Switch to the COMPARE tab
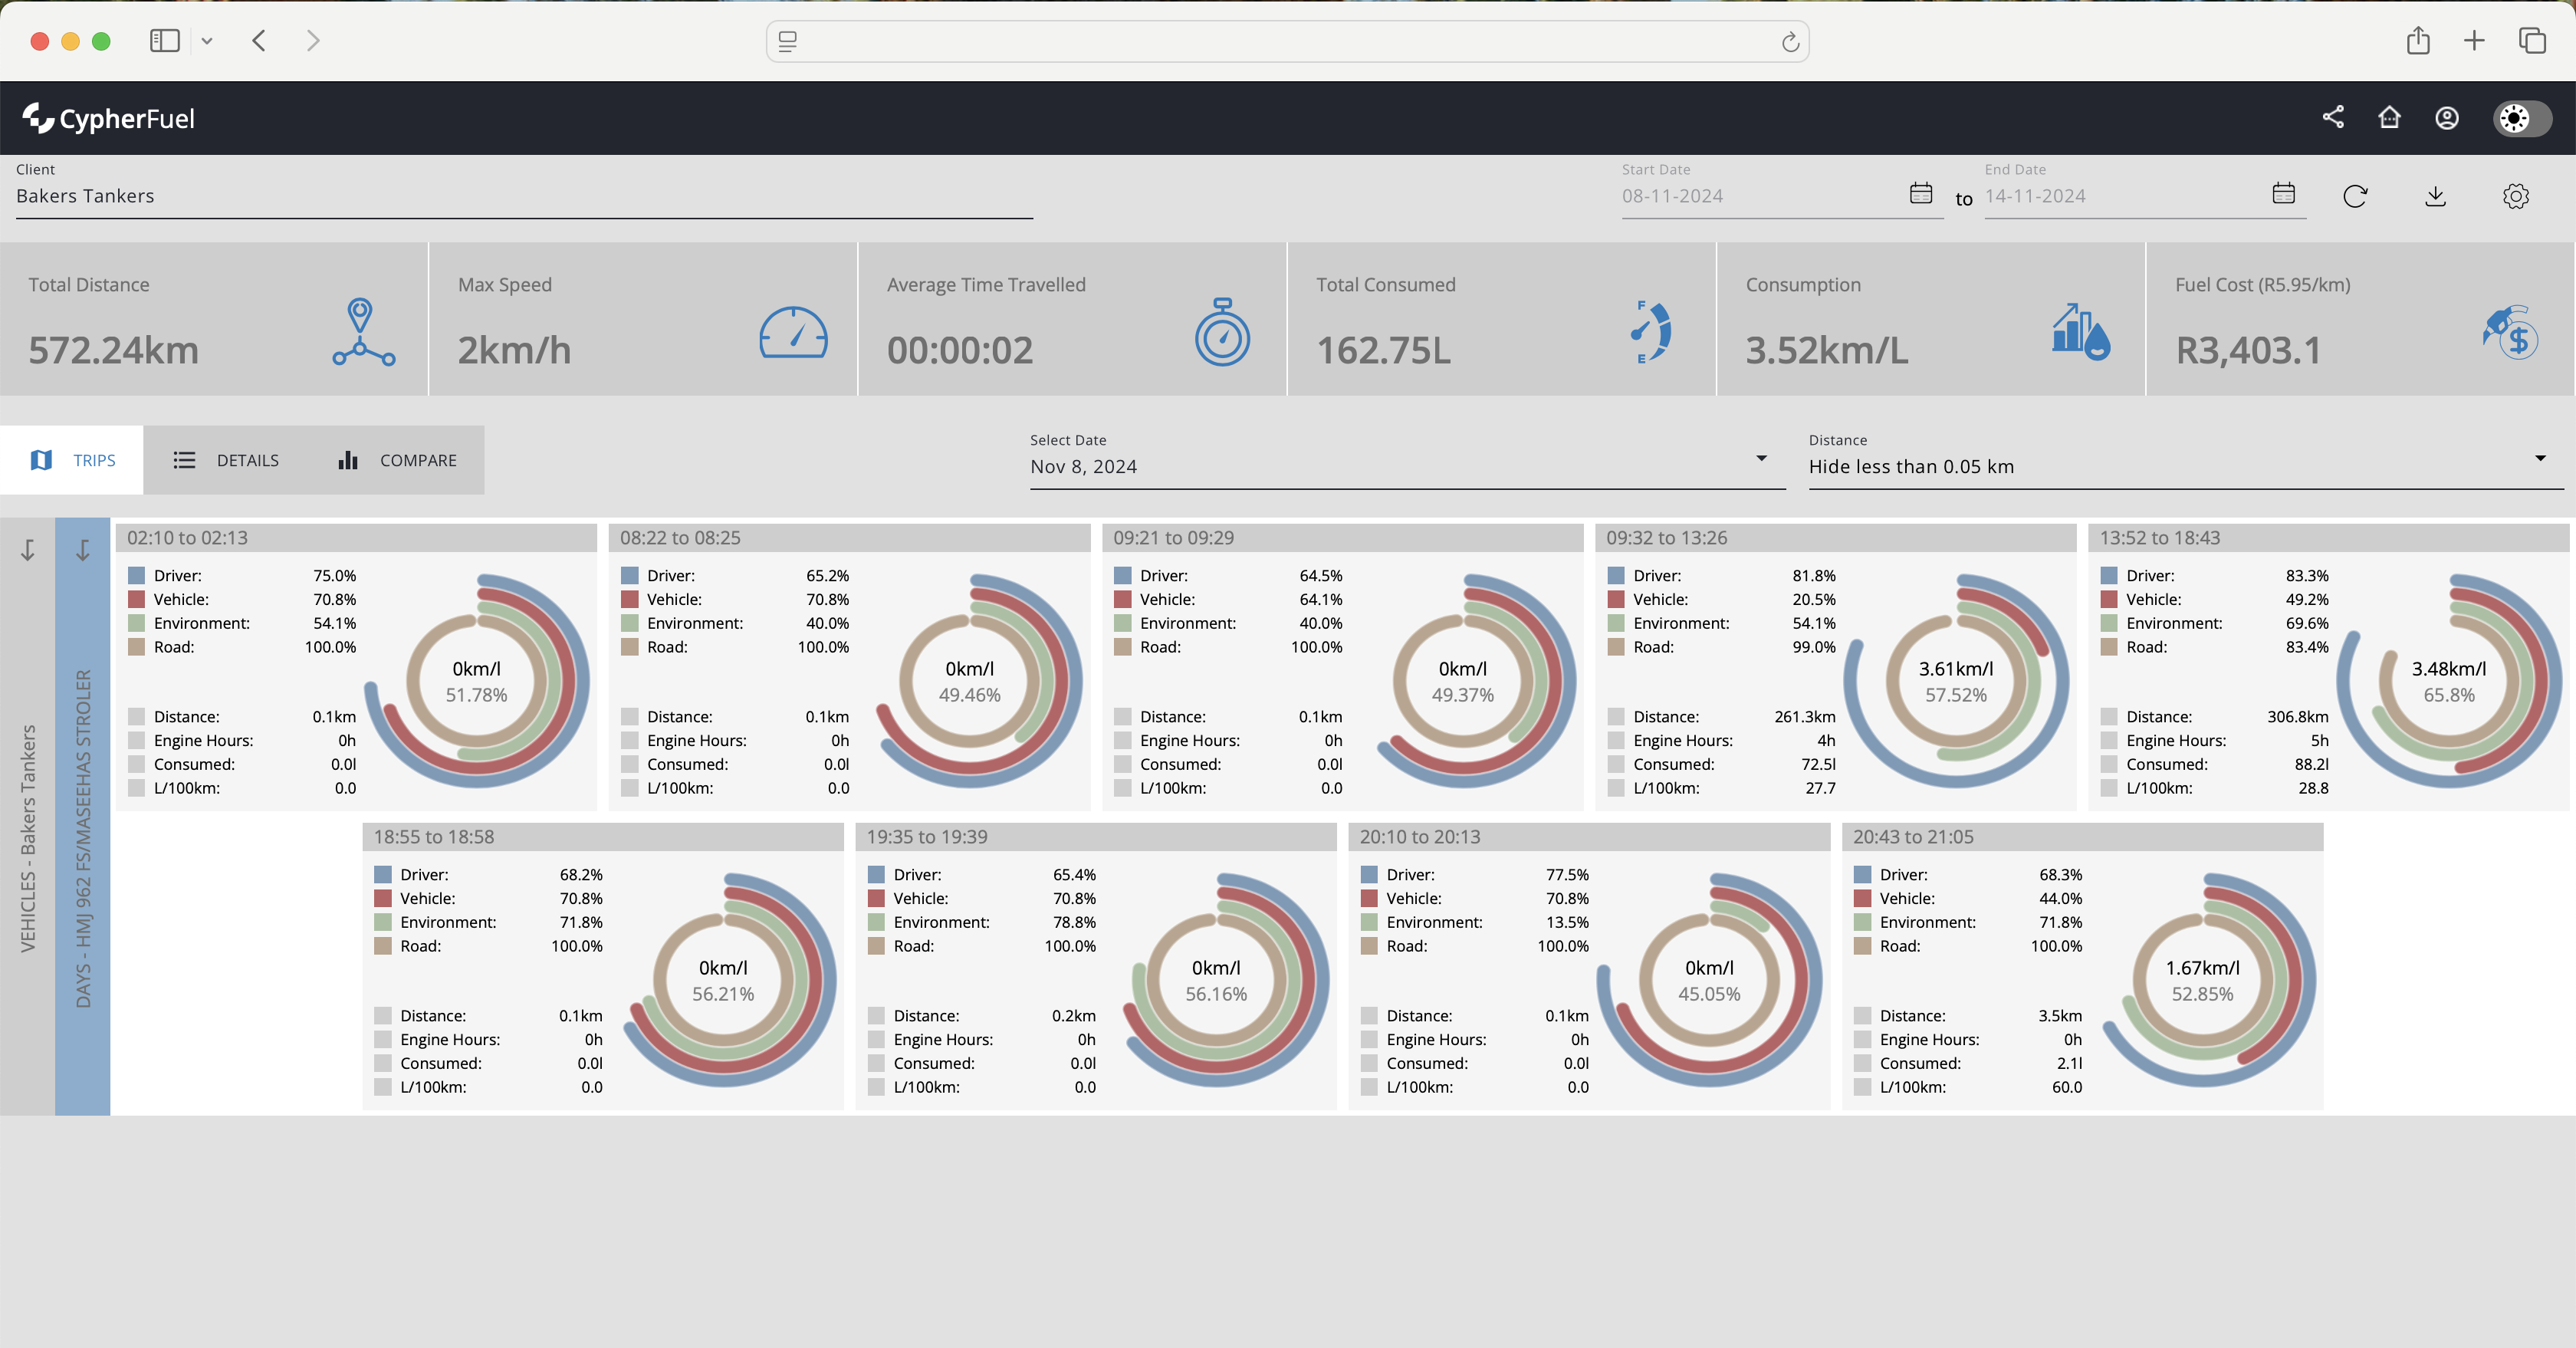The width and height of the screenshot is (2576, 1348). (x=397, y=460)
